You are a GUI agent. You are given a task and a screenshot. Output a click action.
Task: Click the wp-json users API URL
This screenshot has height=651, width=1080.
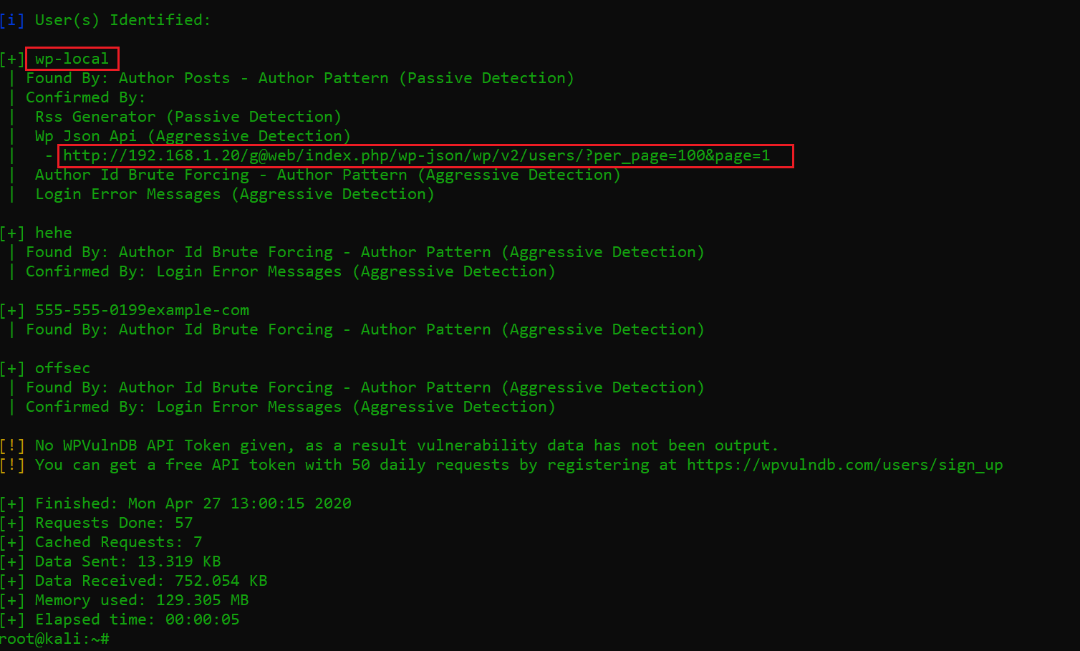(417, 155)
